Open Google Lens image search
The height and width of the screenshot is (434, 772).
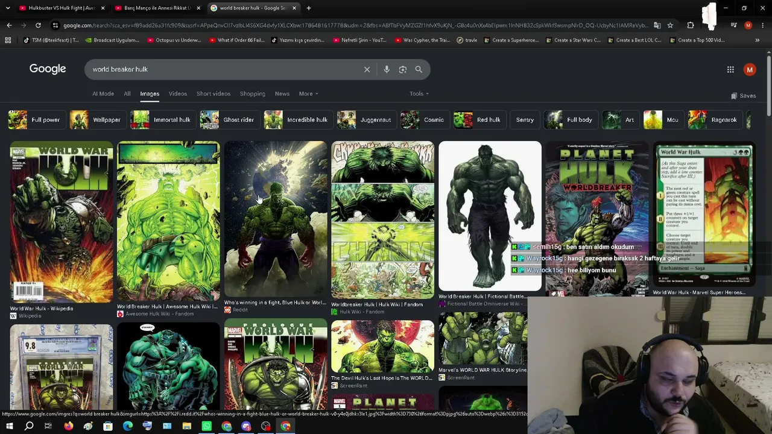click(403, 69)
